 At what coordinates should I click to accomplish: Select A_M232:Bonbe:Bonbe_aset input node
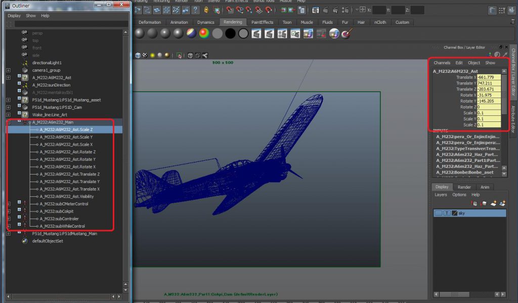click(464, 172)
